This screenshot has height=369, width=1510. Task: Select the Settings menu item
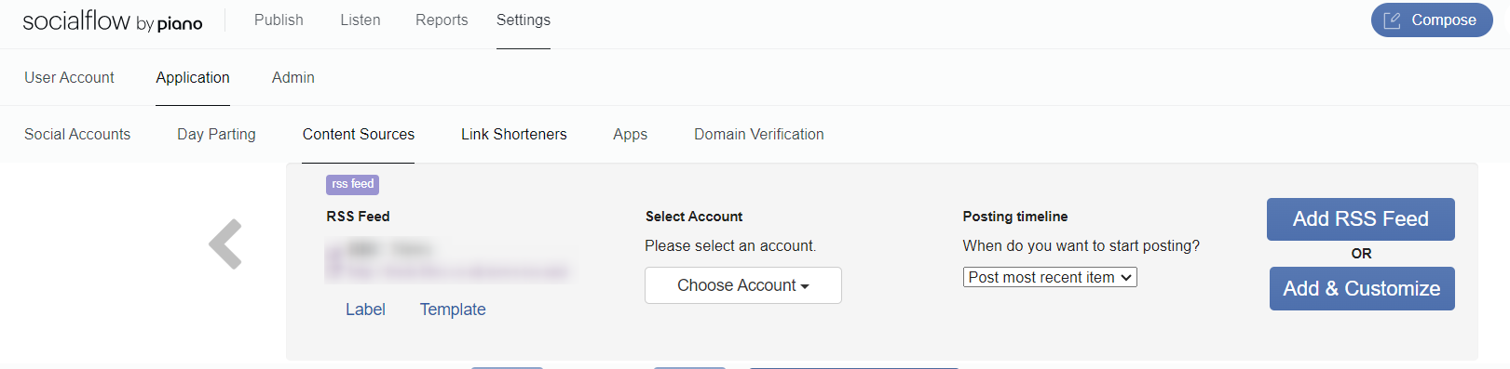tap(524, 20)
